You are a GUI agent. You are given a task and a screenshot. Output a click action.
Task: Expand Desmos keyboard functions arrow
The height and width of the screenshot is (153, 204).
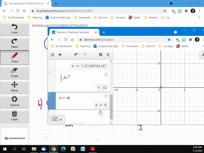61,119
